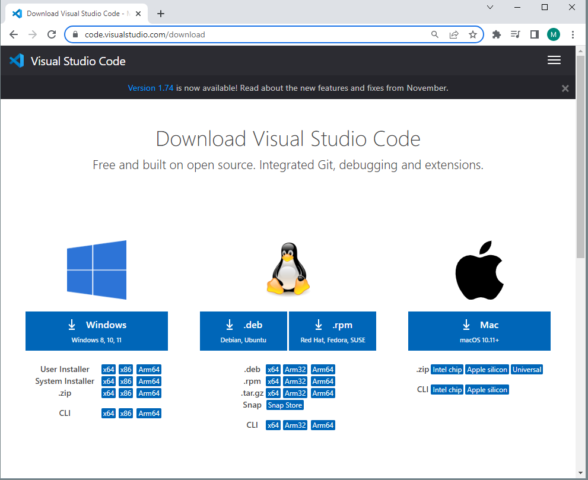Click the page vertical scrollbar thumb
This screenshot has width=588, height=480.
[580, 157]
